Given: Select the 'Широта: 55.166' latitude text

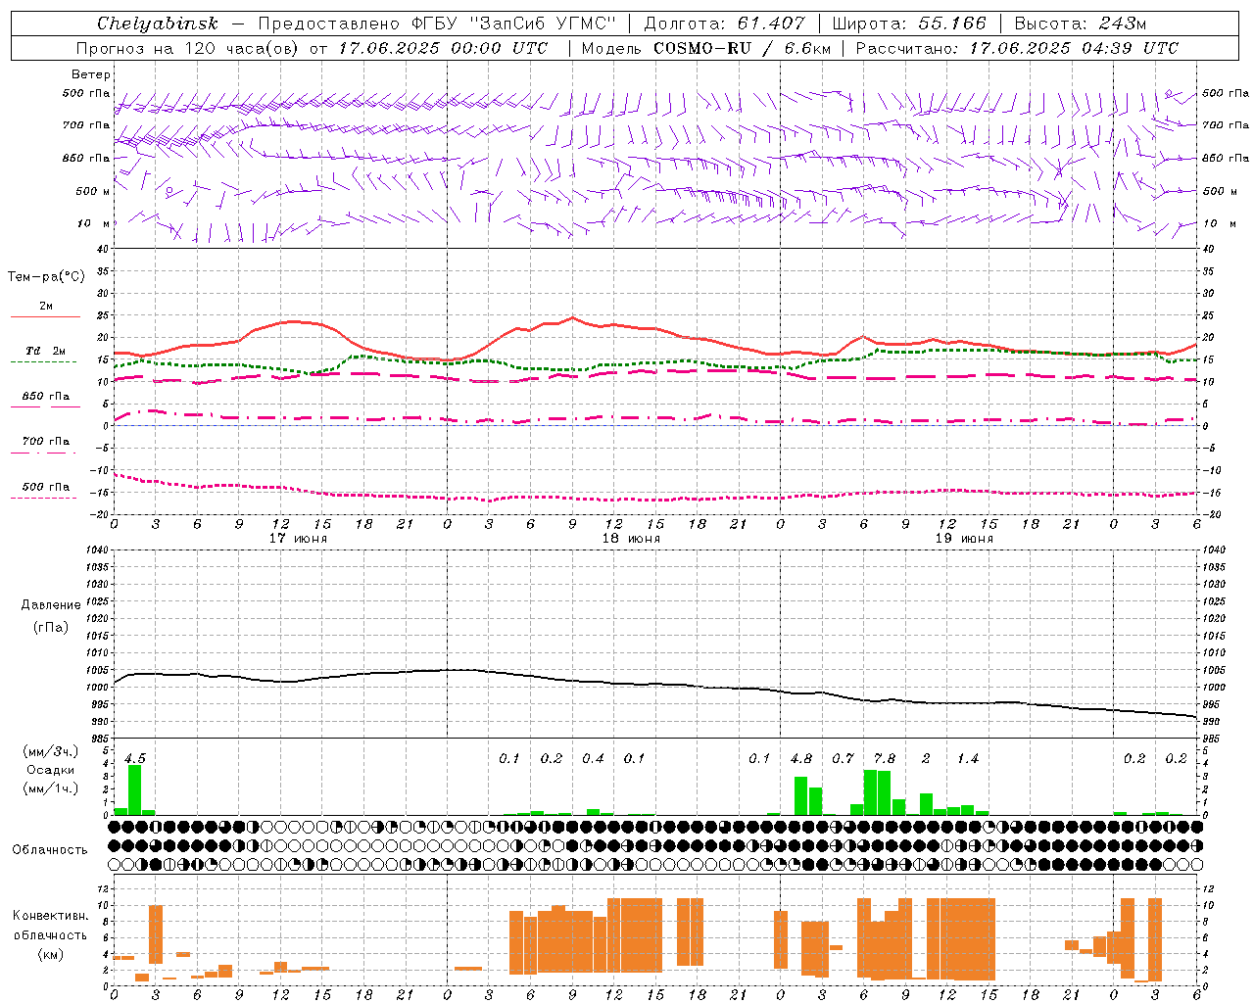Looking at the screenshot, I should [x=909, y=24].
